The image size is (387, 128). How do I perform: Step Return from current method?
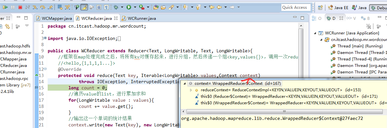click(50, 7)
